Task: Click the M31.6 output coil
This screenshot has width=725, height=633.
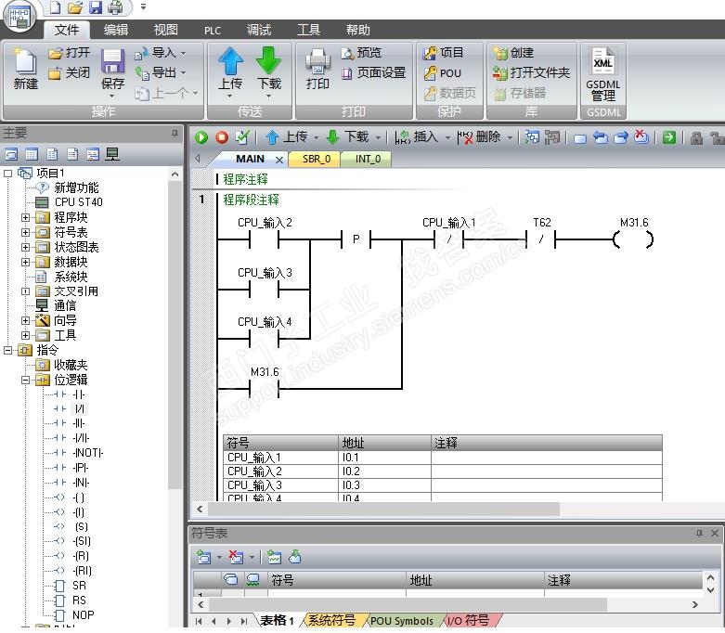Action: point(633,239)
